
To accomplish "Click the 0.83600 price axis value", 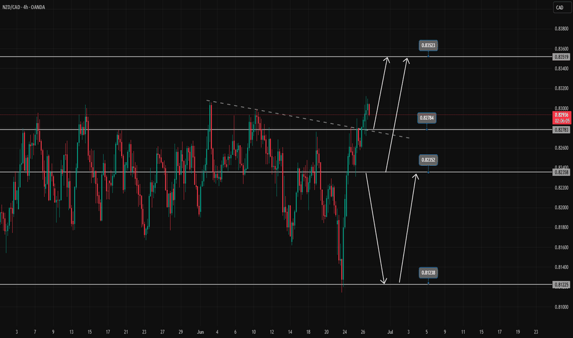I will point(561,49).
